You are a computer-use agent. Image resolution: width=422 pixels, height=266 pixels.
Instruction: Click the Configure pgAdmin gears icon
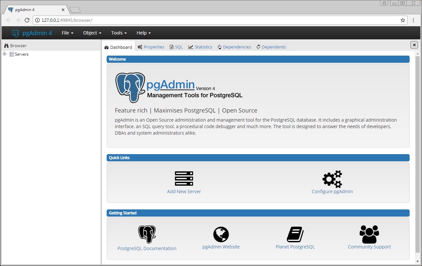tap(332, 179)
